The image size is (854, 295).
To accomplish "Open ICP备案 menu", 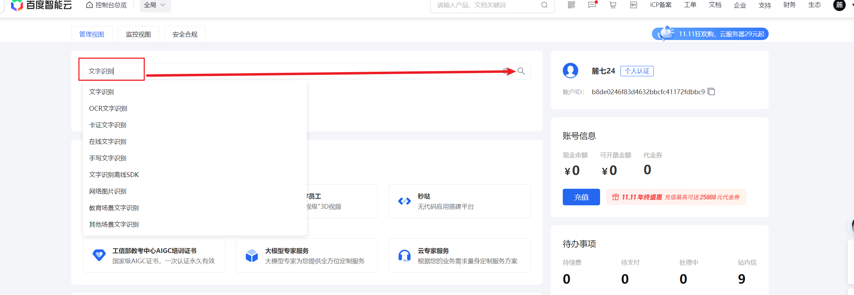I will (661, 5).
